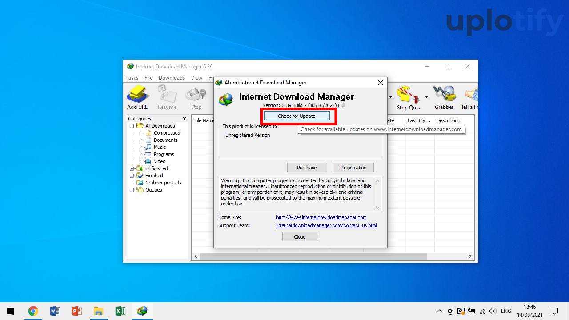Click the Stop Queue toolbar icon

pos(408,98)
